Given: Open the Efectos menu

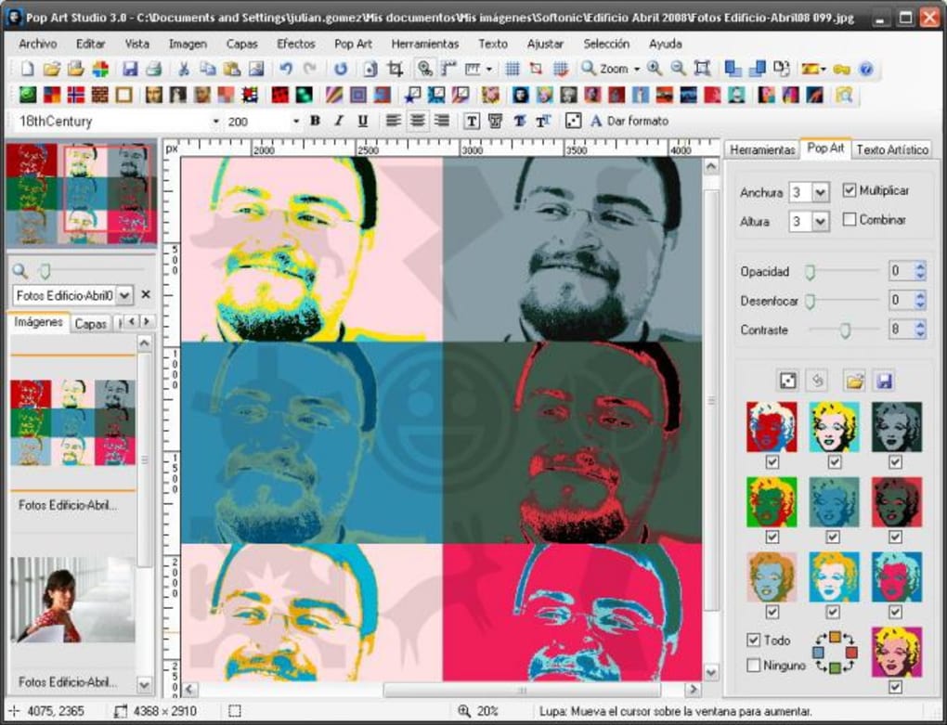Looking at the screenshot, I should 295,44.
